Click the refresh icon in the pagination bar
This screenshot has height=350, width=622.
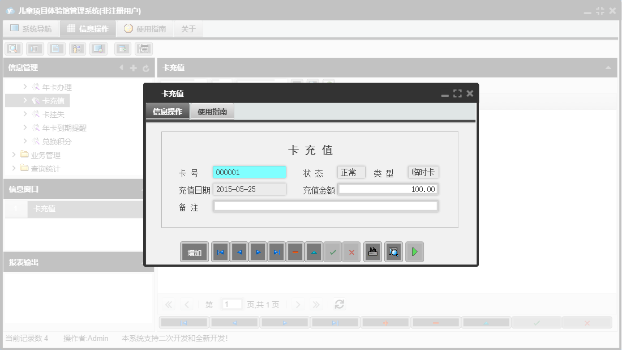(x=339, y=304)
